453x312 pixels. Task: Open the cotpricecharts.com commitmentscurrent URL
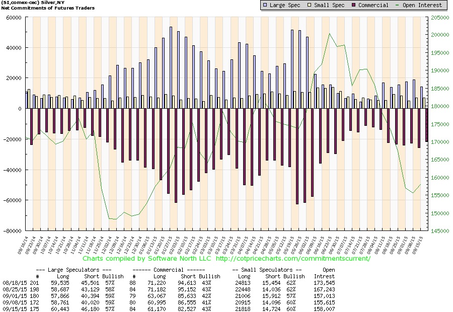pos(293,258)
